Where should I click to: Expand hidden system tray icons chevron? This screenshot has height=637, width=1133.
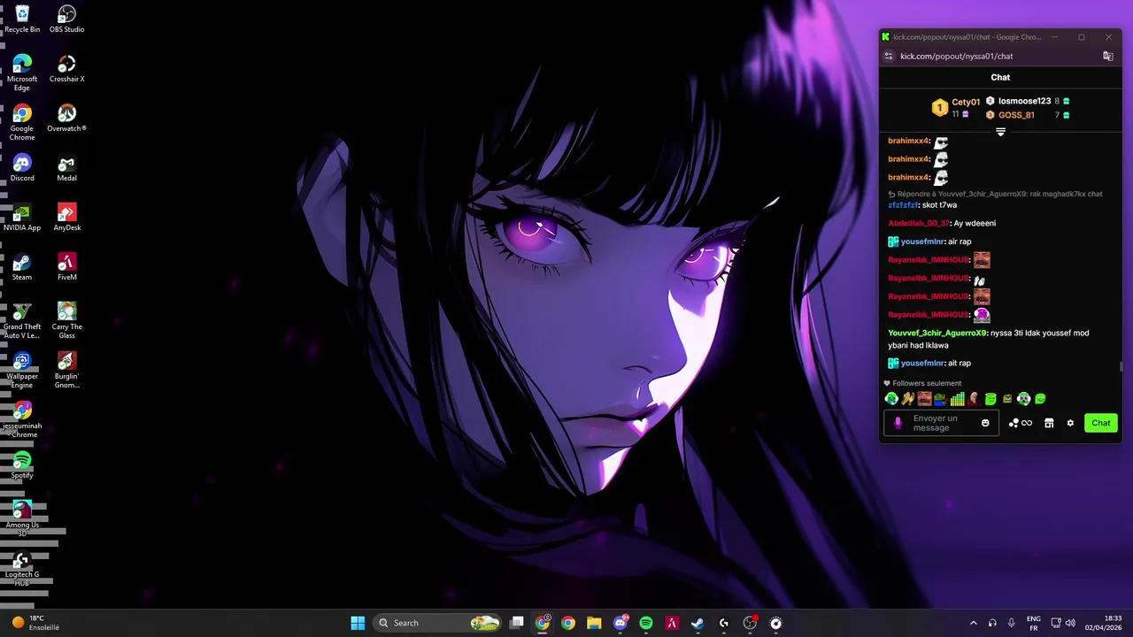974,623
